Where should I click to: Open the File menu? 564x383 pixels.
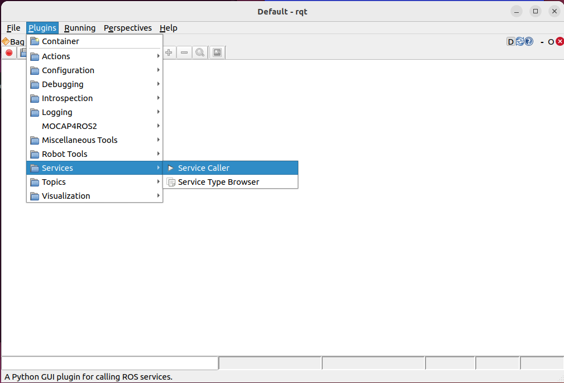click(x=13, y=28)
